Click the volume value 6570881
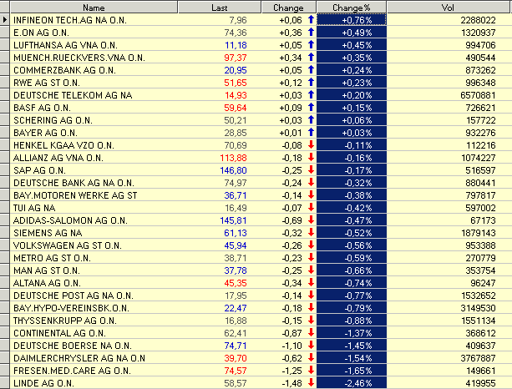The image size is (512, 389). pos(478,95)
